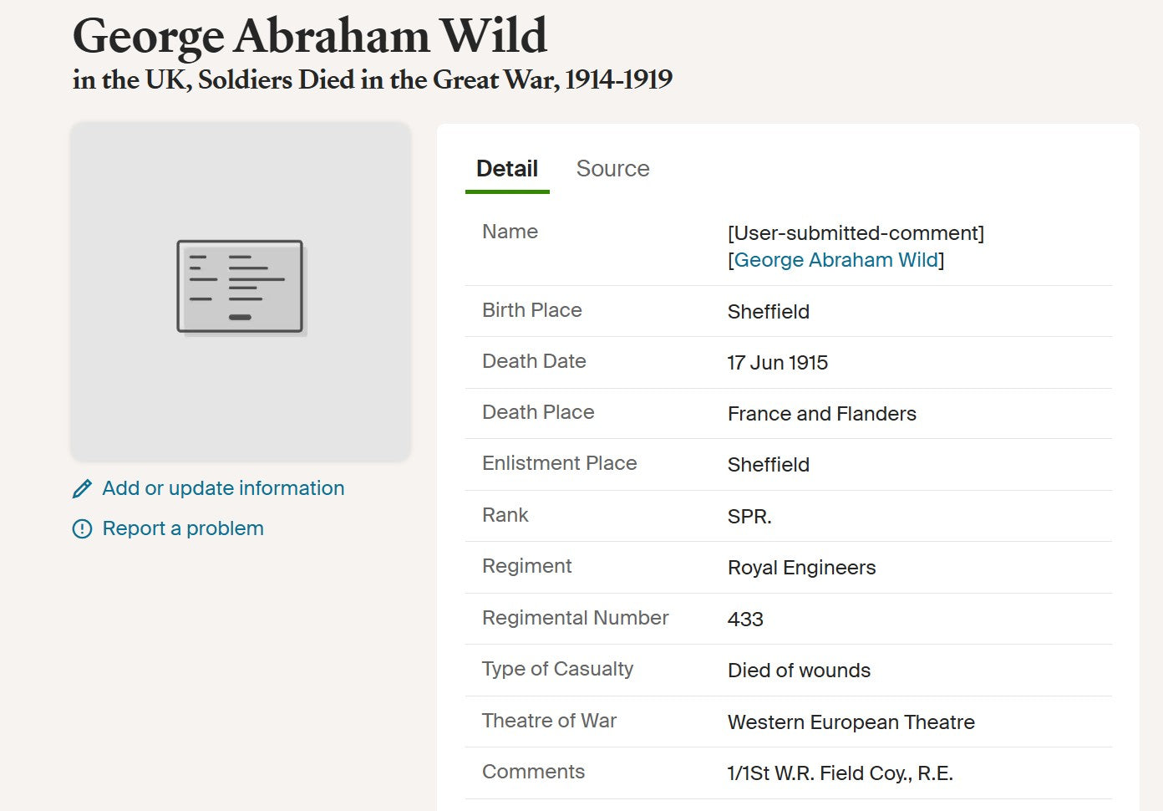
Task: Select the Detail tab
Action: pyautogui.click(x=507, y=169)
